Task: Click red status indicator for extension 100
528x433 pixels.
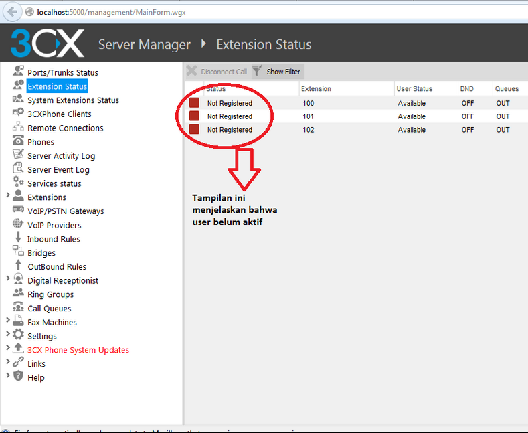Action: point(194,102)
